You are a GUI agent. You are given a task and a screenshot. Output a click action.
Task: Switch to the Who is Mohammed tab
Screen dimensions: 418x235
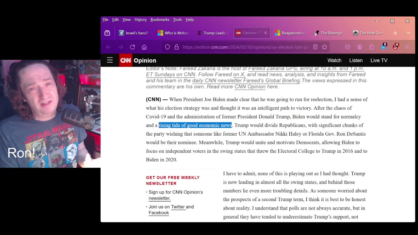(x=173, y=33)
